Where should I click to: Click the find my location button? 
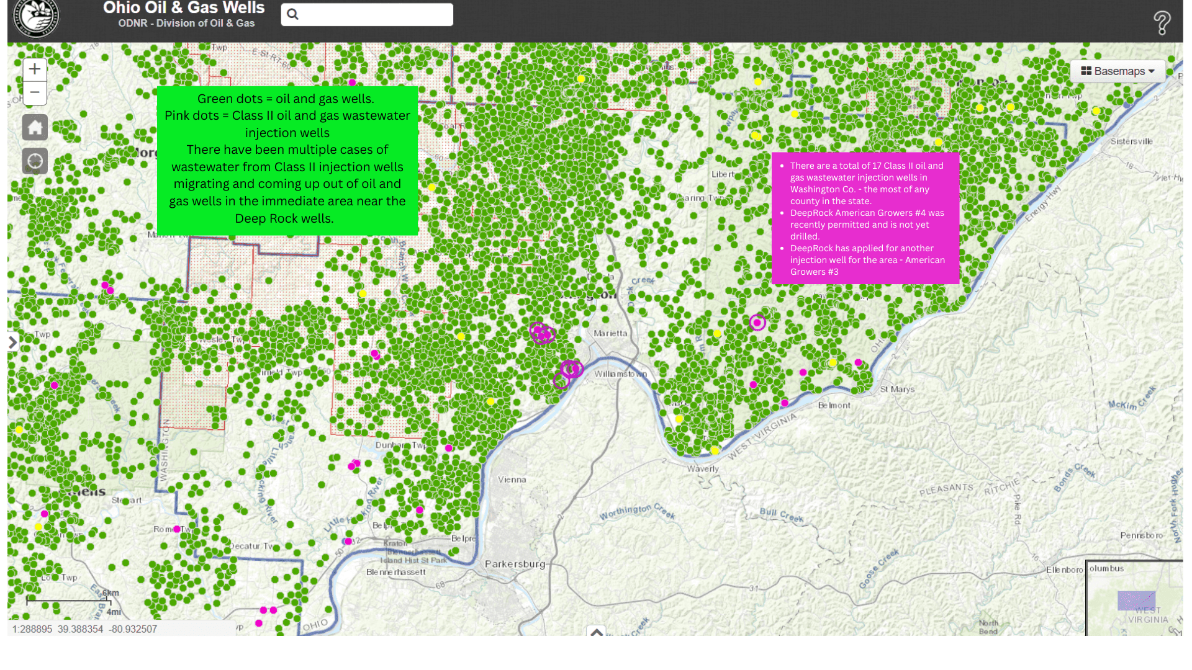tap(35, 161)
